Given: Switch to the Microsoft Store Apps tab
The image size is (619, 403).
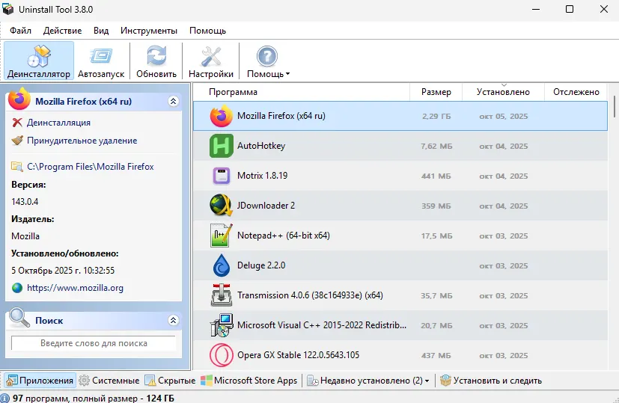Looking at the screenshot, I should point(249,381).
